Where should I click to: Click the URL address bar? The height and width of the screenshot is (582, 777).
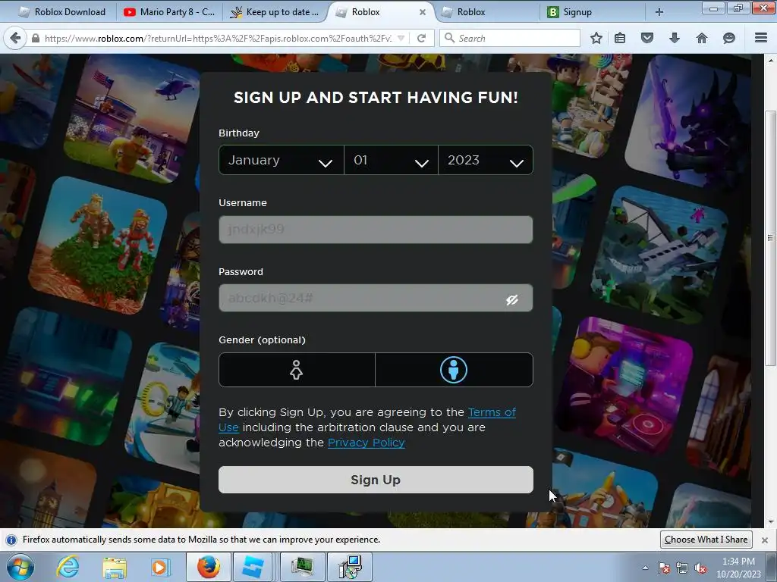click(218, 38)
